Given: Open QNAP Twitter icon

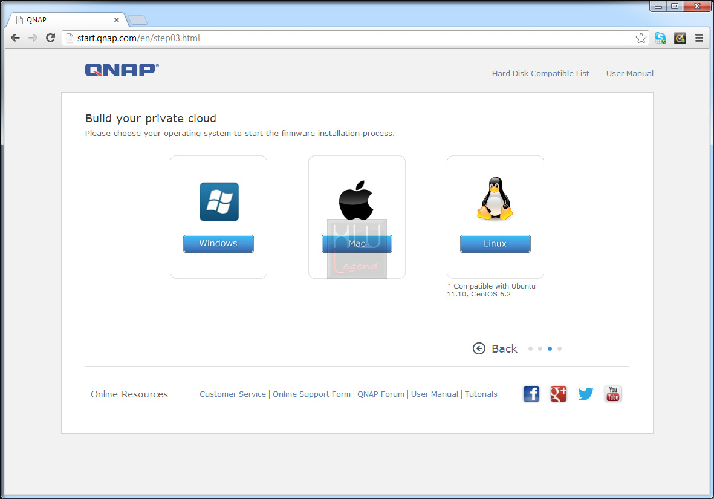Looking at the screenshot, I should 586,394.
